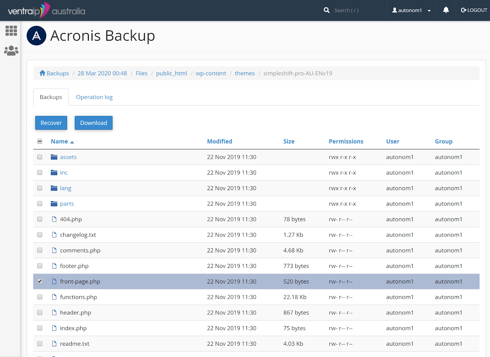490x357 pixels.
Task: Click the comments.php file icon
Action: pos(54,250)
